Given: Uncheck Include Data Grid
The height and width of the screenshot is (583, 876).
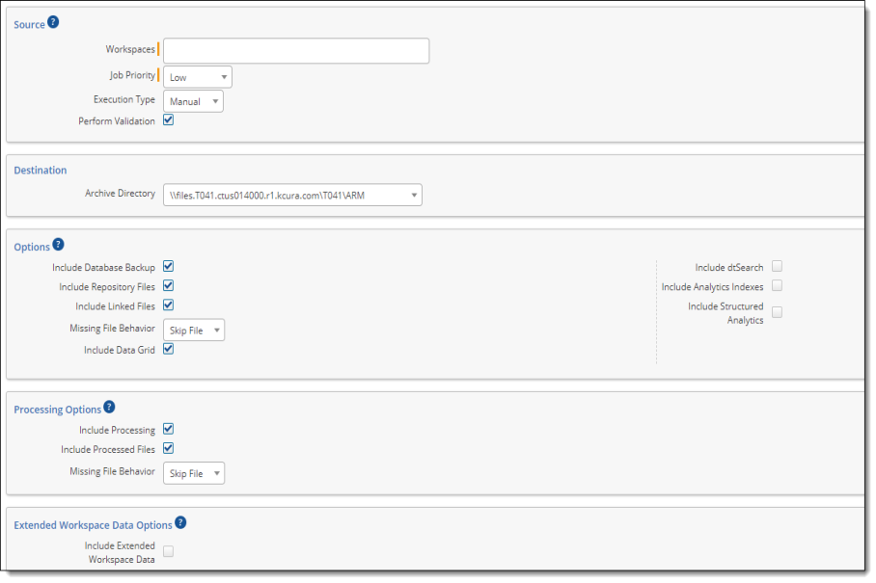Looking at the screenshot, I should [x=168, y=349].
